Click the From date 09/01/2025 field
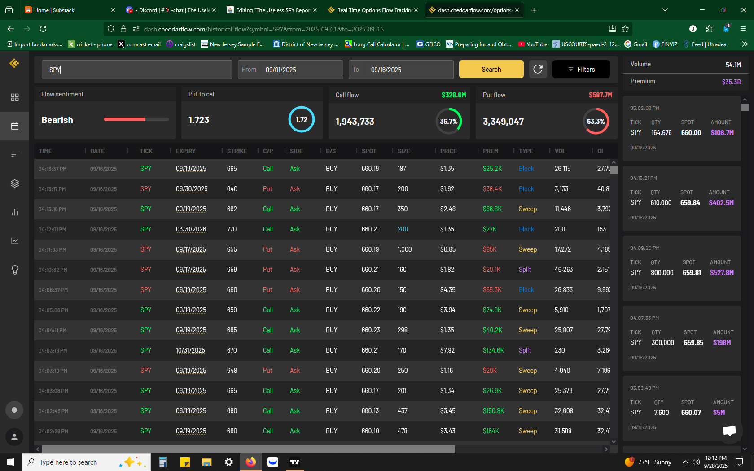Image resolution: width=754 pixels, height=471 pixels. click(x=290, y=70)
